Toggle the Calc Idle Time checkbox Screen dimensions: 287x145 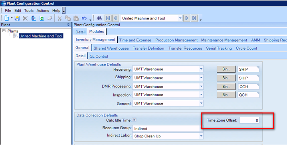click(135, 120)
